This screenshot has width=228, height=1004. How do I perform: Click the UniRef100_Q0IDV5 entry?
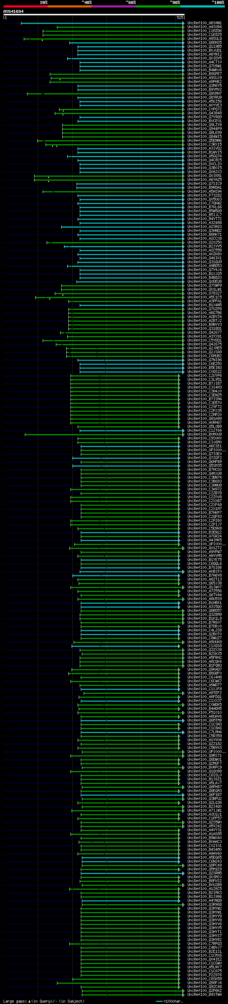204,58
